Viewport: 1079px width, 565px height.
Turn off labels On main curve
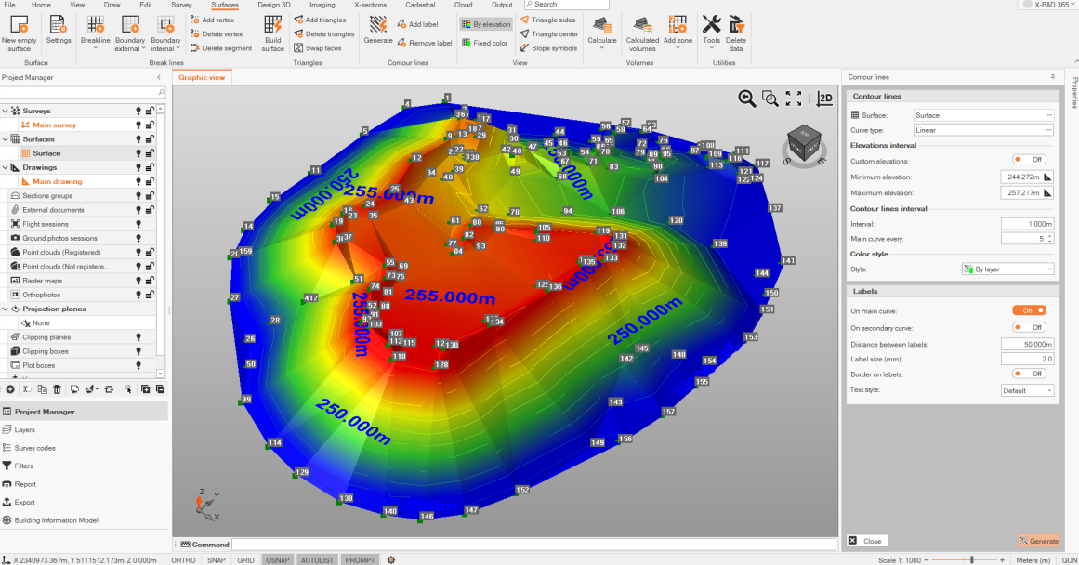click(1029, 310)
